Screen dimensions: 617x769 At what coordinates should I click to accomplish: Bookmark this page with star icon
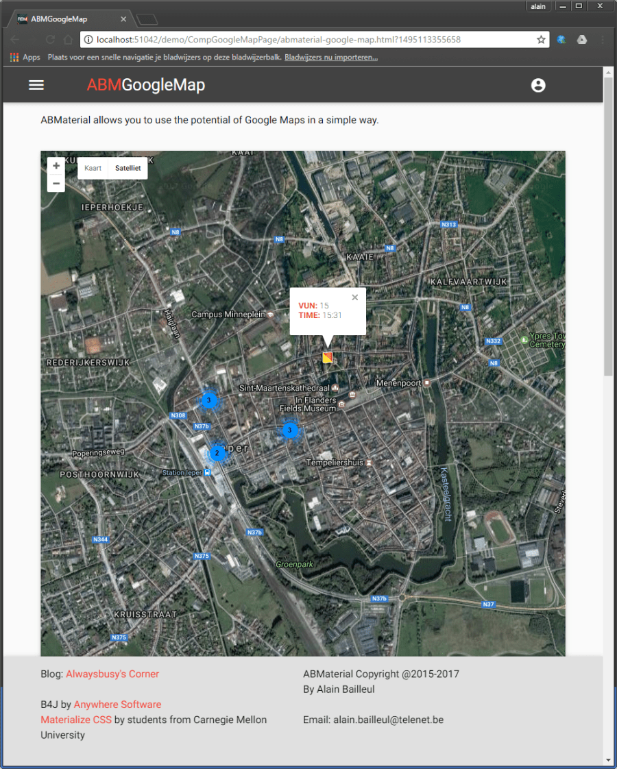point(540,40)
